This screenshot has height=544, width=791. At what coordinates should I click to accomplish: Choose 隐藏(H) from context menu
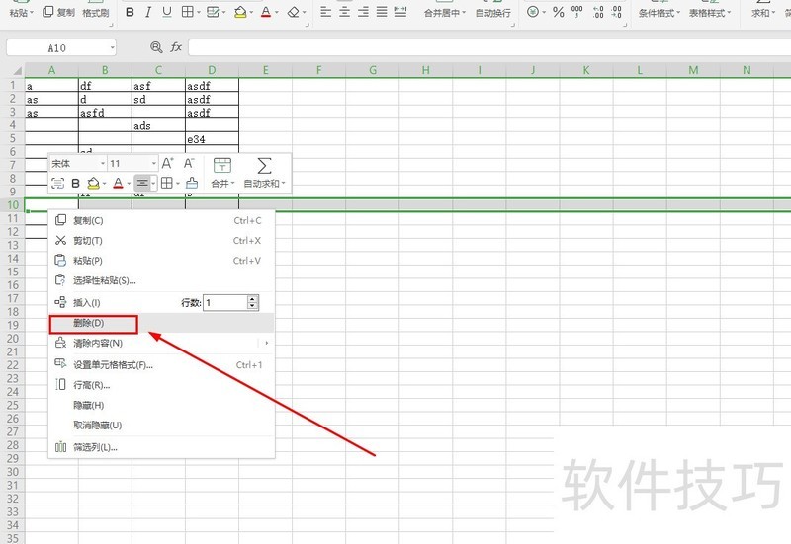point(161,405)
